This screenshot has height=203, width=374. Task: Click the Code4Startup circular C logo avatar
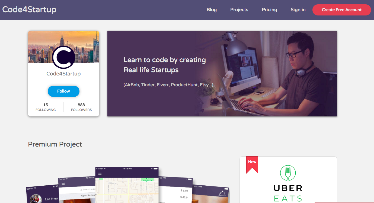63,57
